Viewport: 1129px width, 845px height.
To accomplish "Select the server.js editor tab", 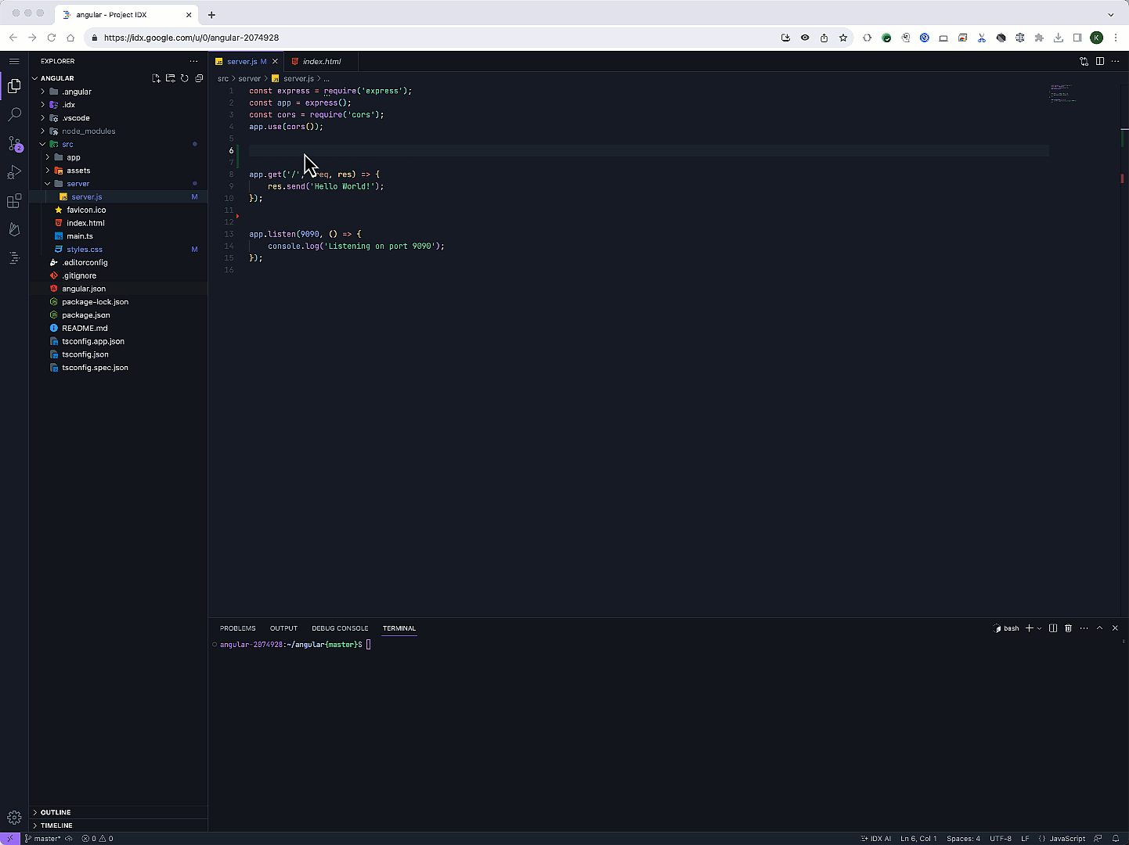I will (x=246, y=61).
